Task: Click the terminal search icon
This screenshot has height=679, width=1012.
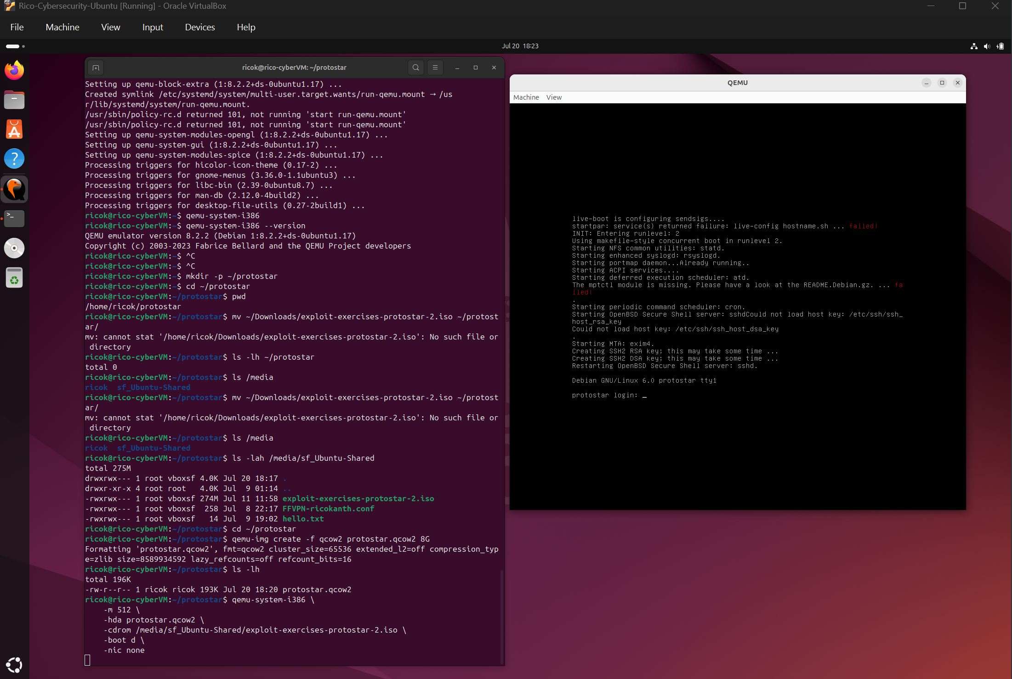Action: [415, 68]
